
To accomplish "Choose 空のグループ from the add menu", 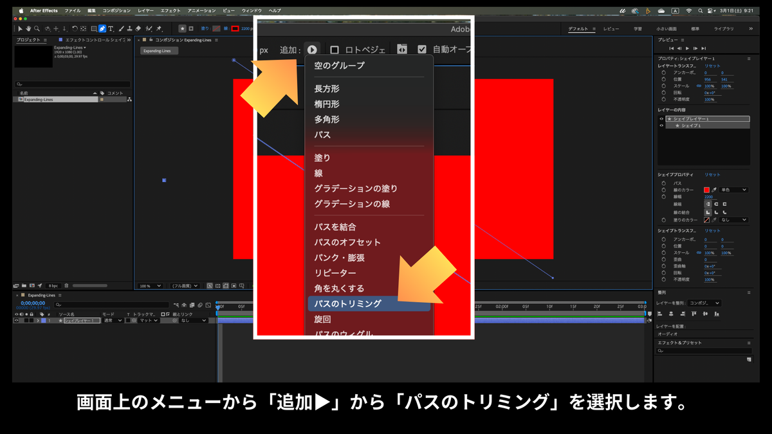I will tap(339, 66).
